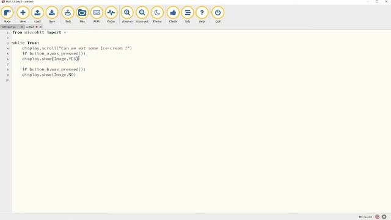
Task: Open the REPL console
Action: pyautogui.click(x=97, y=15)
